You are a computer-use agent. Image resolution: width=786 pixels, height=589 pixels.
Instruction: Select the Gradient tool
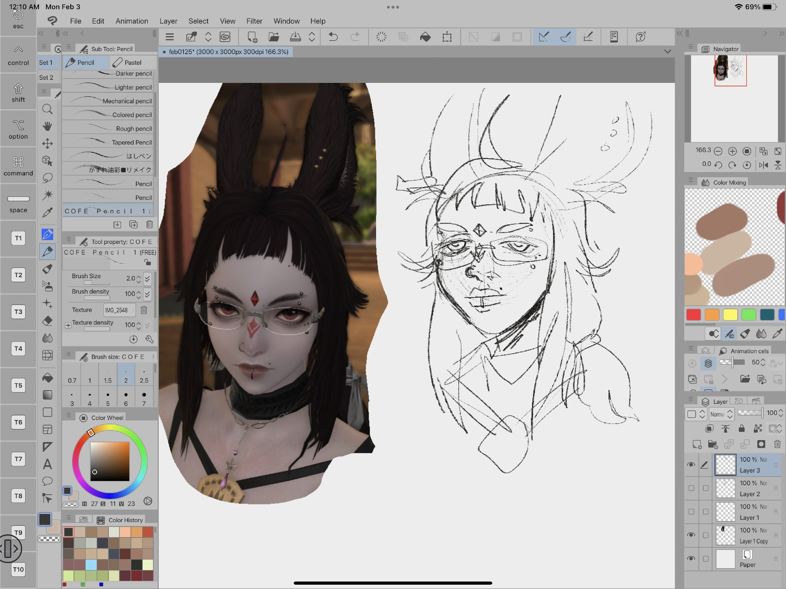point(47,395)
